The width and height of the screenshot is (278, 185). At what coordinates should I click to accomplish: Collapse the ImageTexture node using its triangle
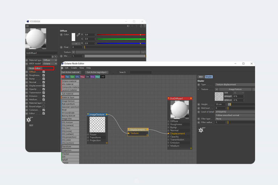(x=88, y=114)
